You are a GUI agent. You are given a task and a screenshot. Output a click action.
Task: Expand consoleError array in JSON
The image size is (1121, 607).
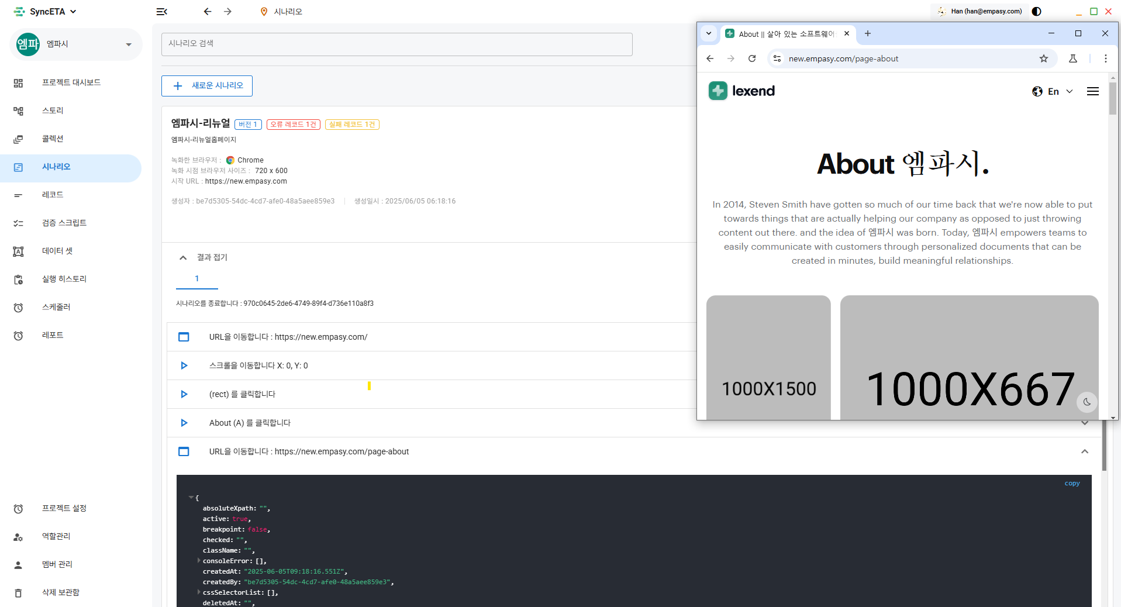coord(199,561)
